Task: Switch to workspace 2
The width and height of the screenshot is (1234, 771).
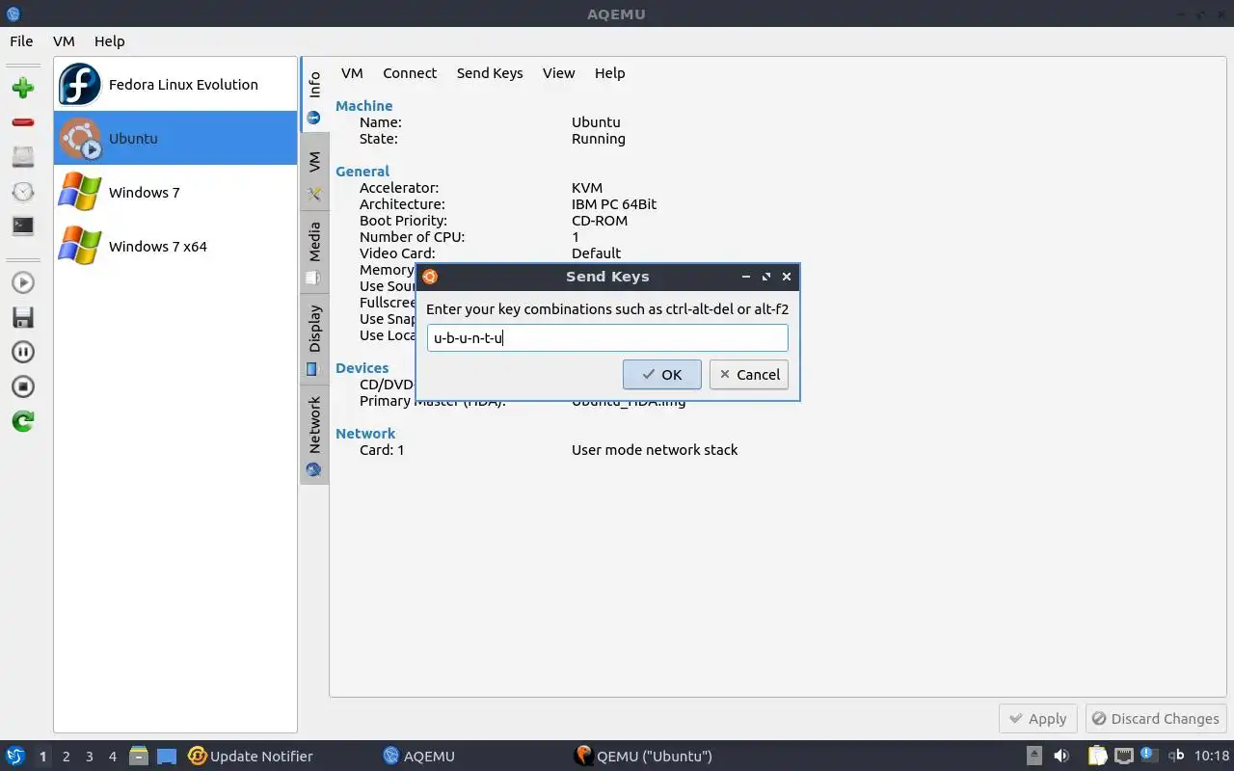Action: (x=67, y=757)
